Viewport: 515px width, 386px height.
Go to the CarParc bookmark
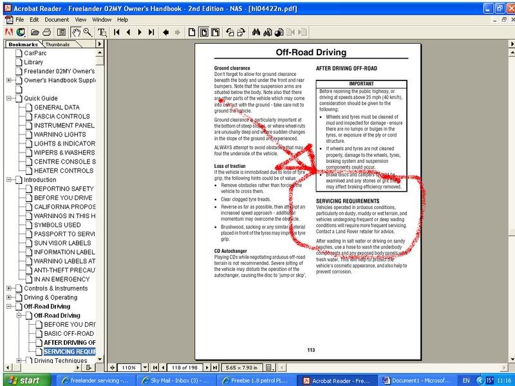coord(35,53)
